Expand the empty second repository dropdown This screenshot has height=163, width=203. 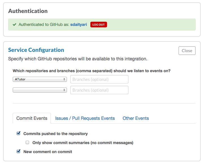(x=40, y=90)
